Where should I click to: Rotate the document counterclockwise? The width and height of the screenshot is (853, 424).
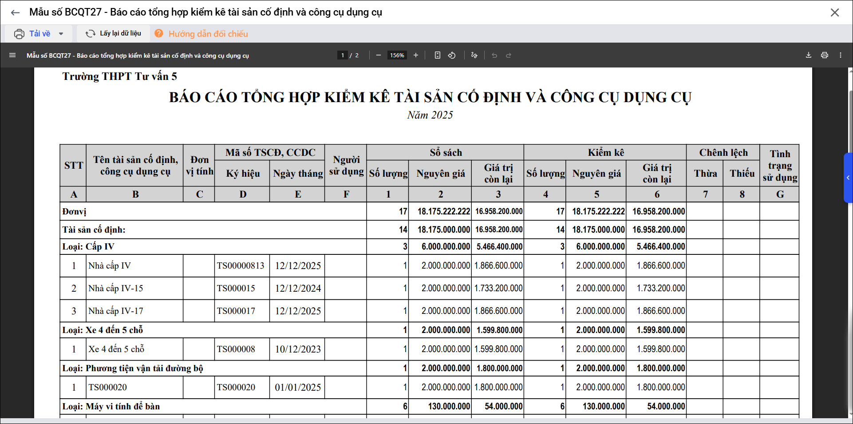pyautogui.click(x=452, y=55)
